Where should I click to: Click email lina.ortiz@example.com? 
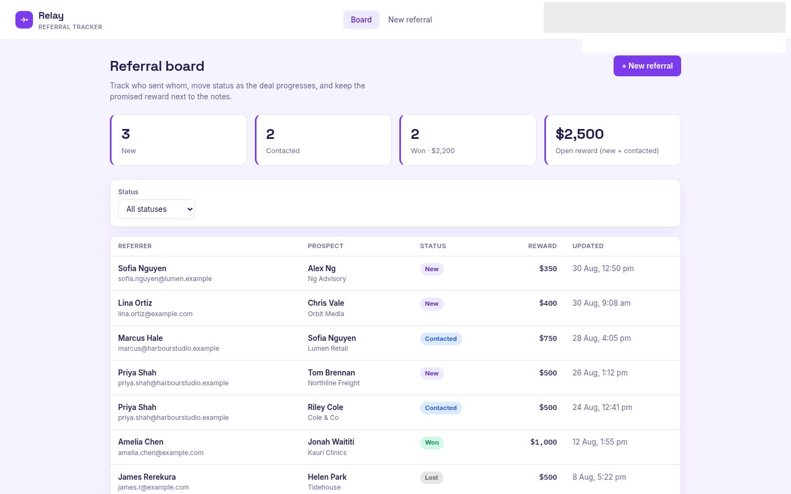(x=155, y=314)
